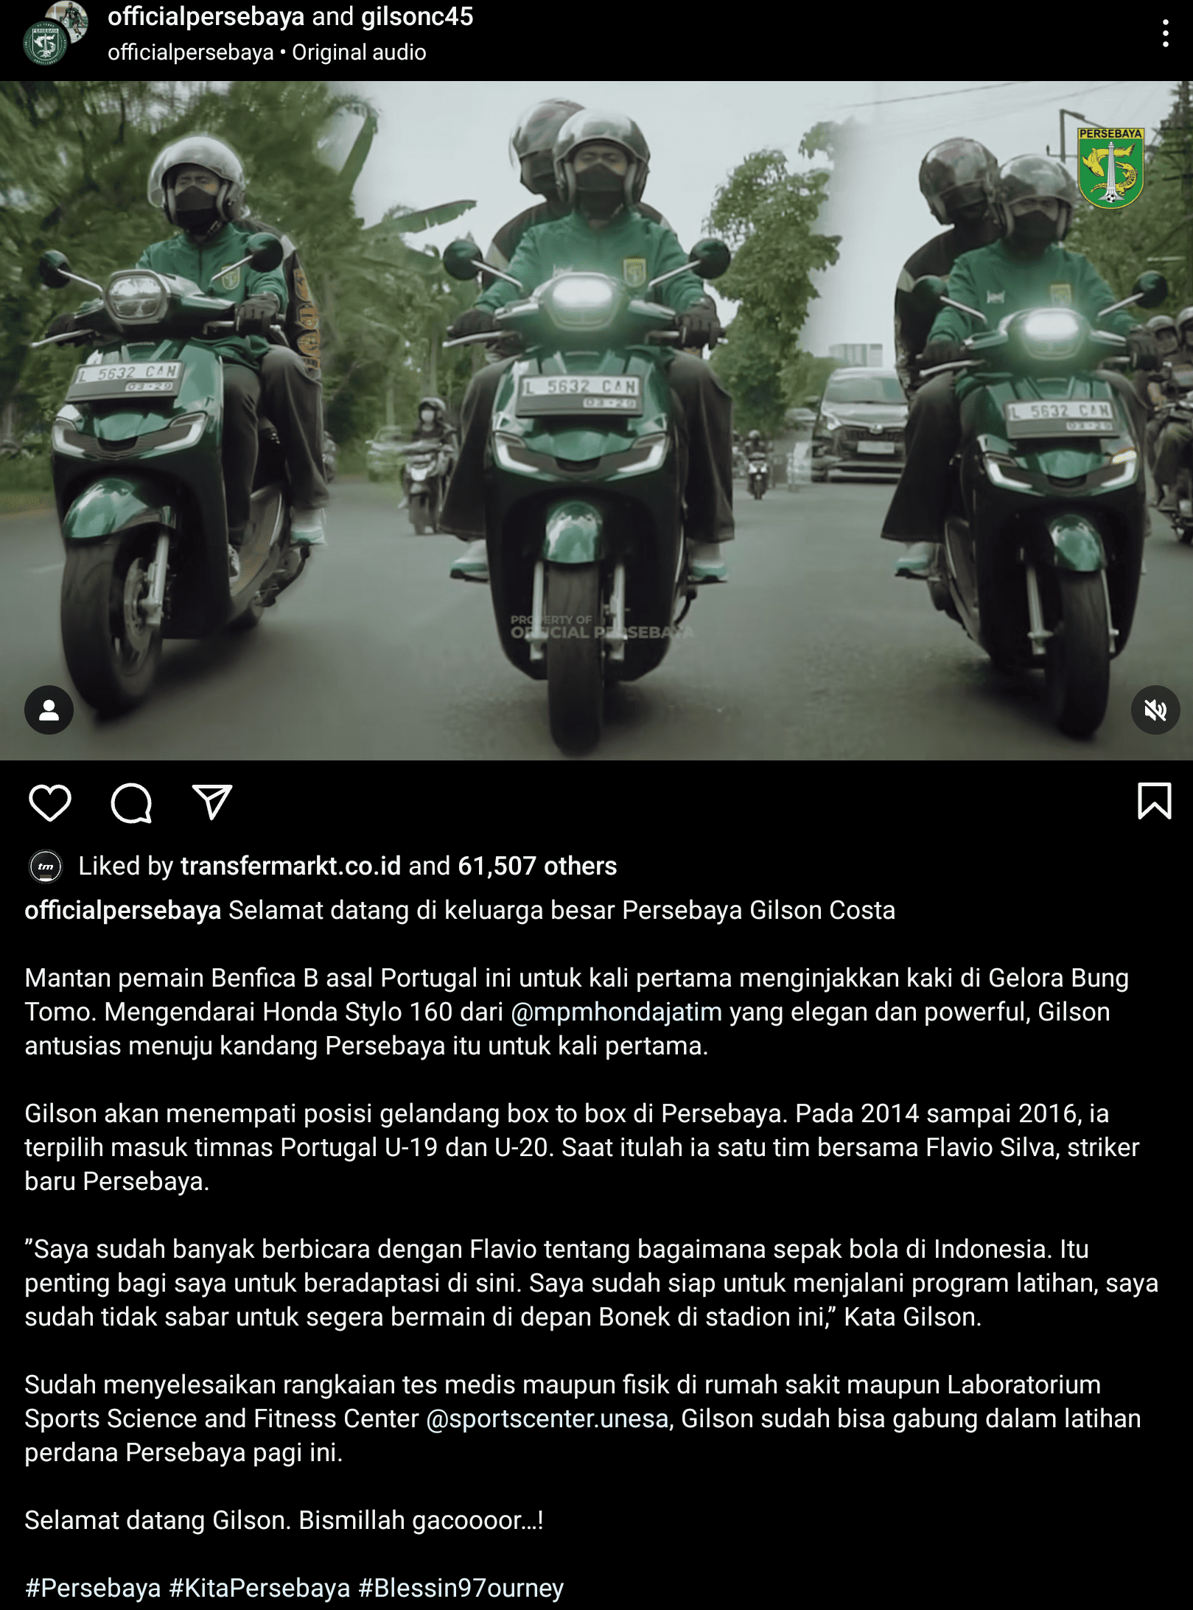Open the three-dot more options menu
This screenshot has height=1610, width=1193.
(x=1165, y=34)
